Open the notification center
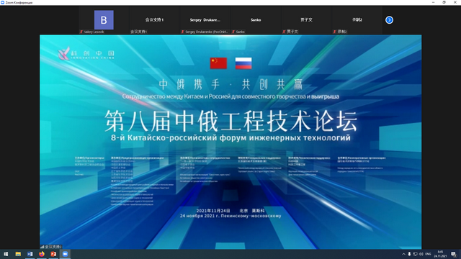This screenshot has height=259, width=461. coord(454,254)
